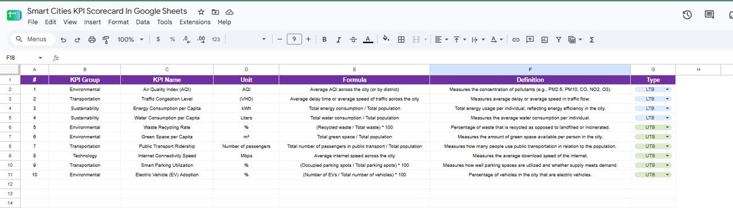This screenshot has width=733, height=208.
Task: Toggle Italic formatting
Action: click(338, 39)
